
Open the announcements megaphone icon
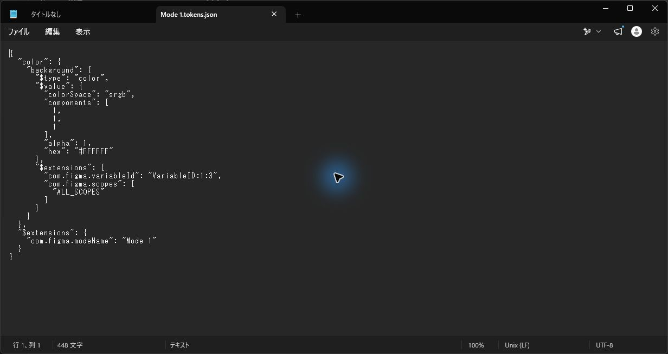click(618, 31)
